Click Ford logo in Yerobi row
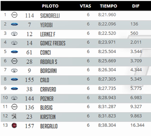 [x=14, y=24]
